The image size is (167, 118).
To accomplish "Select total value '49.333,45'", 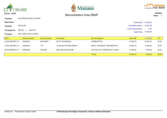I will [x=133, y=54].
